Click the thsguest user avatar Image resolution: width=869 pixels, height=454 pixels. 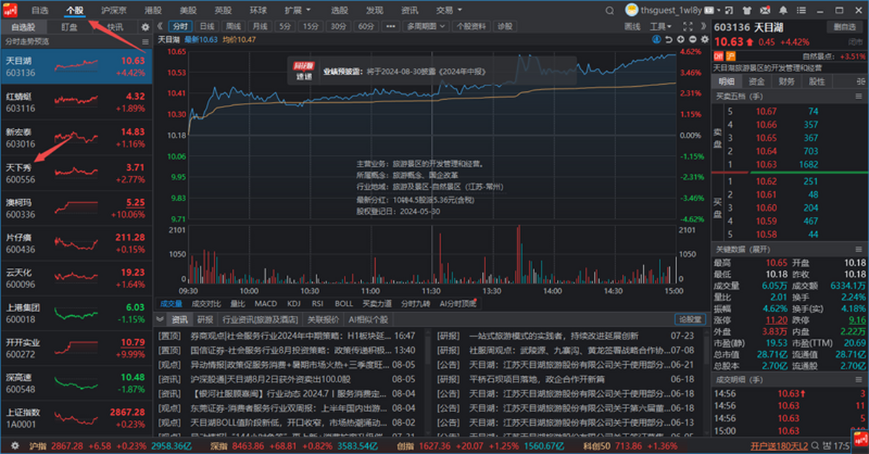coord(631,10)
